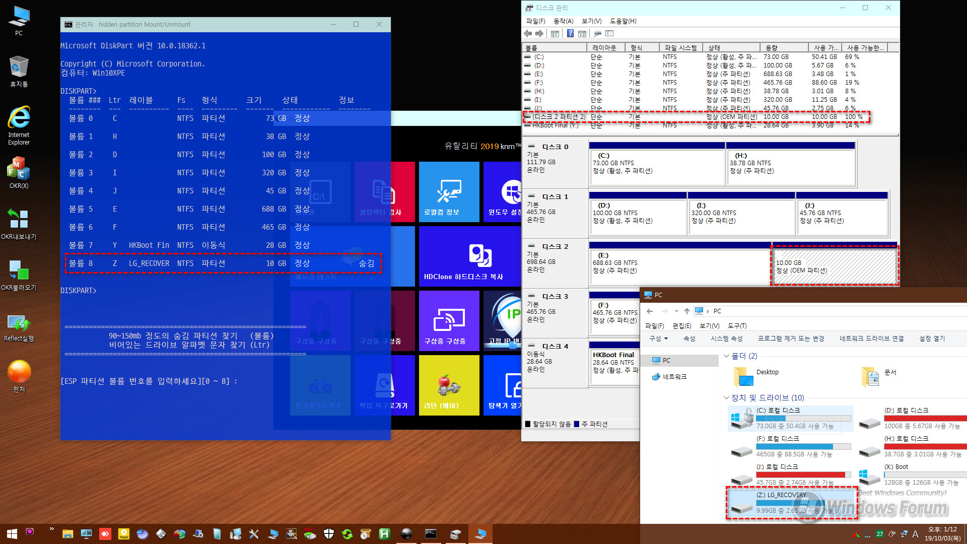
Task: Open the Recycle Bin (휴지통) desktop icon
Action: (x=19, y=72)
